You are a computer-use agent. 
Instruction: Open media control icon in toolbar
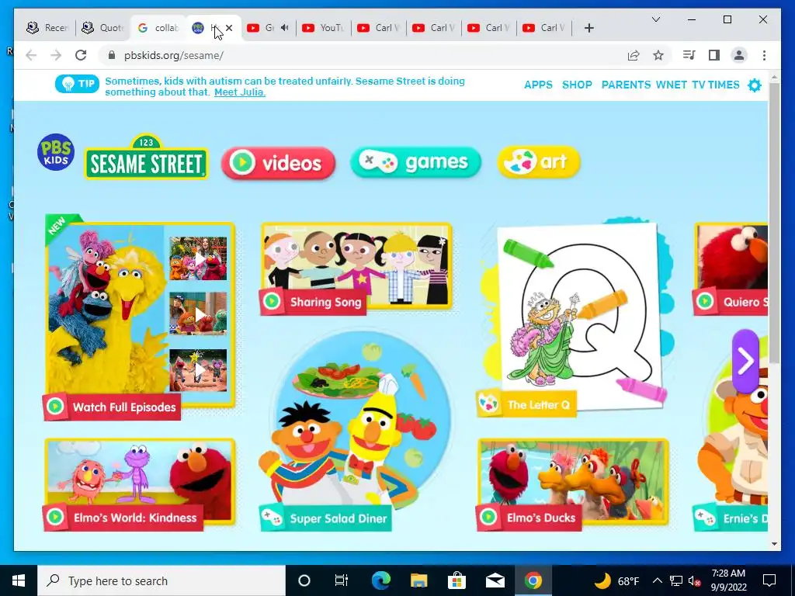[x=689, y=55]
